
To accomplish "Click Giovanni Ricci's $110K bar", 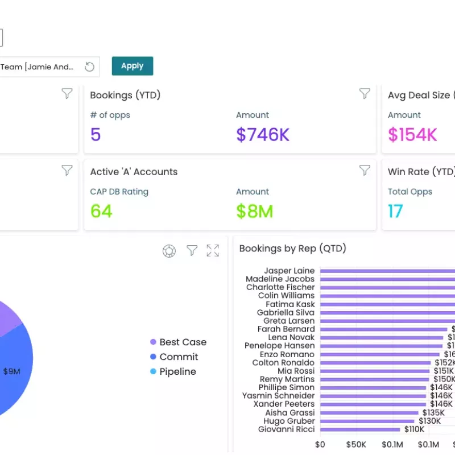I will pyautogui.click(x=360, y=429).
